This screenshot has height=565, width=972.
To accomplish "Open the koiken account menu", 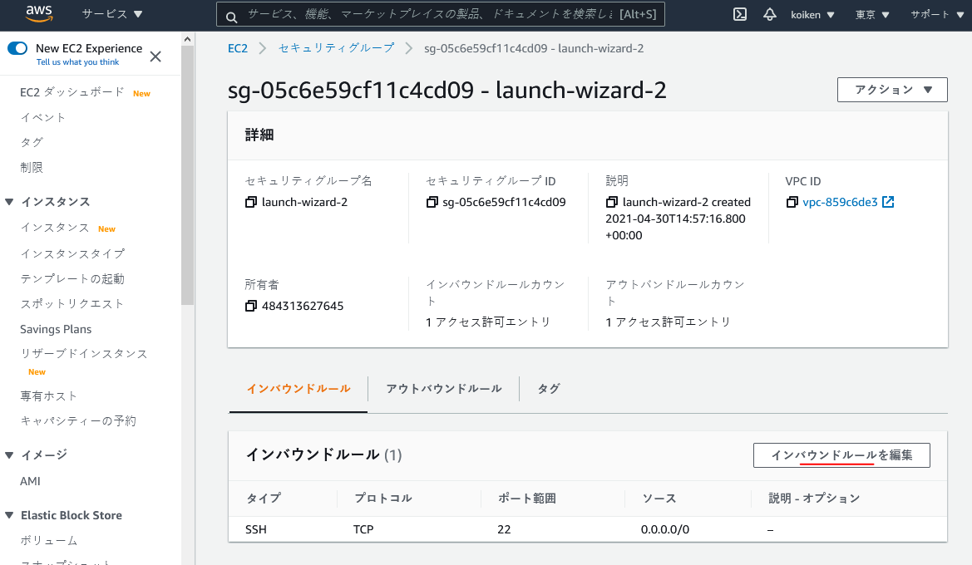I will pyautogui.click(x=812, y=14).
